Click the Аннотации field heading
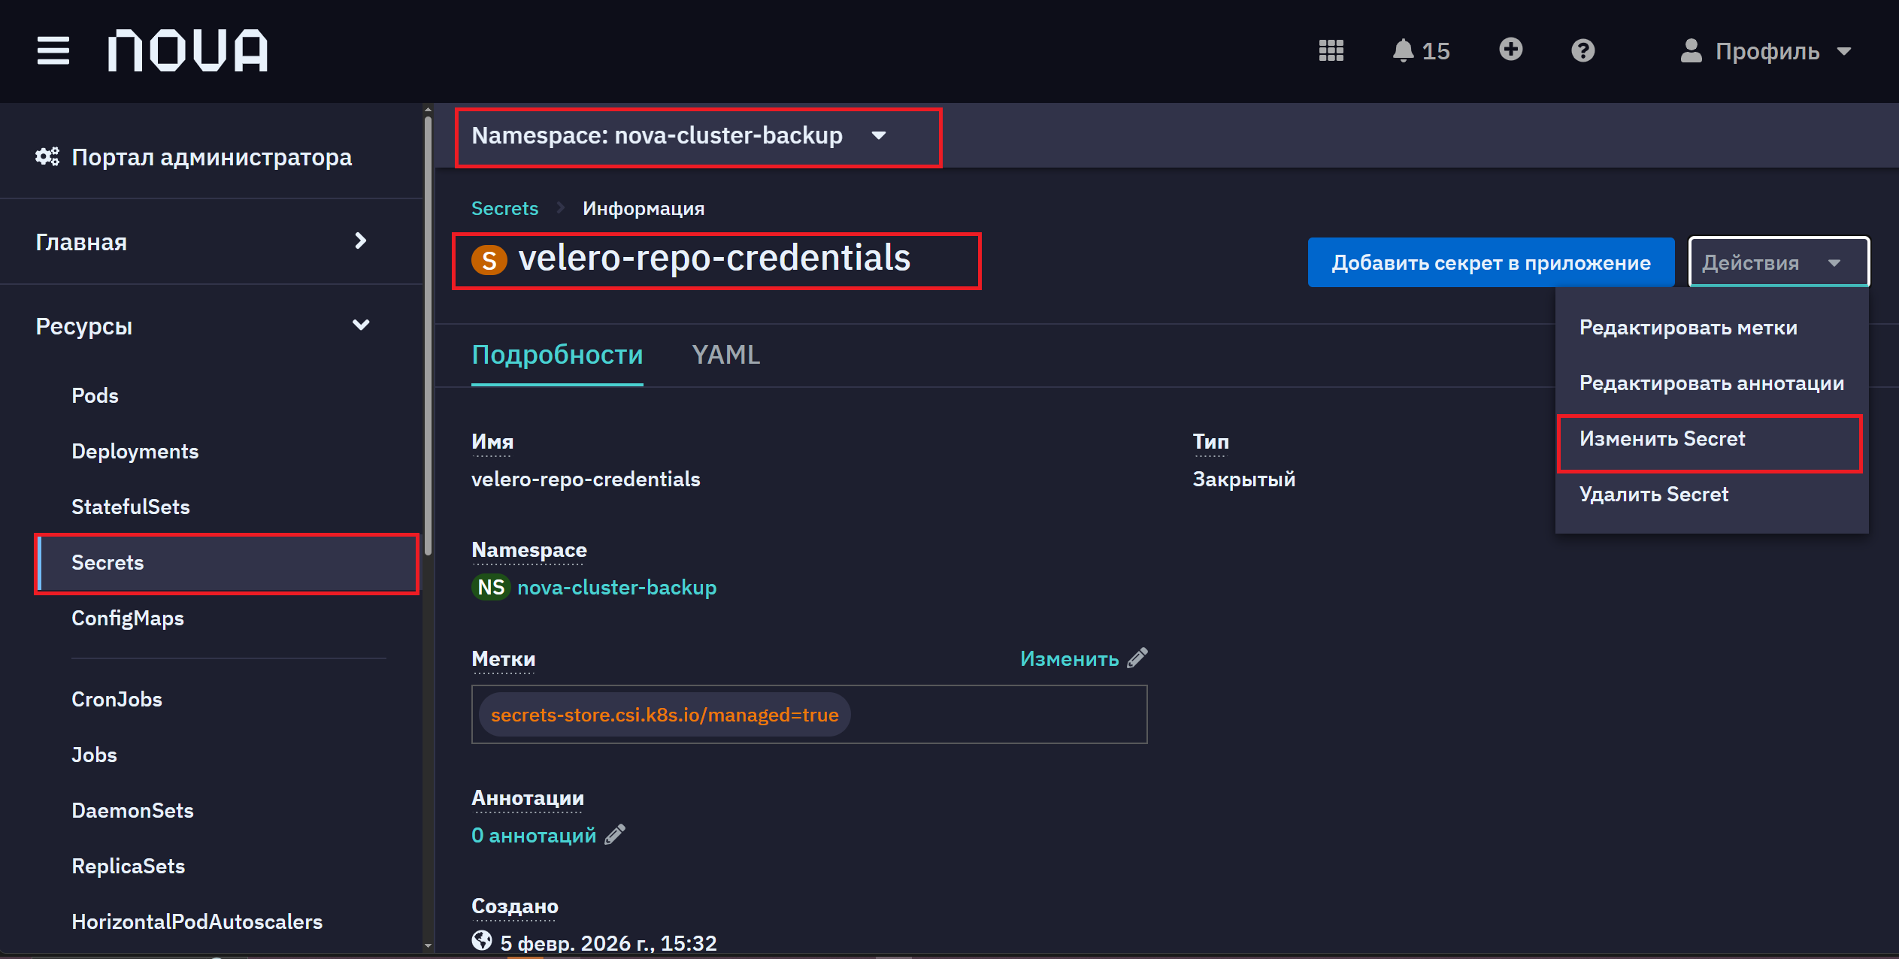Image resolution: width=1899 pixels, height=959 pixels. pos(527,797)
